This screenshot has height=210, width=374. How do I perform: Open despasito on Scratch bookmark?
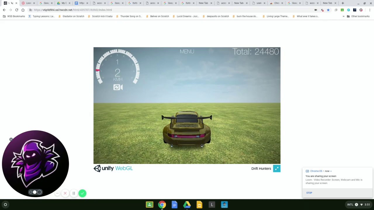coord(216,16)
